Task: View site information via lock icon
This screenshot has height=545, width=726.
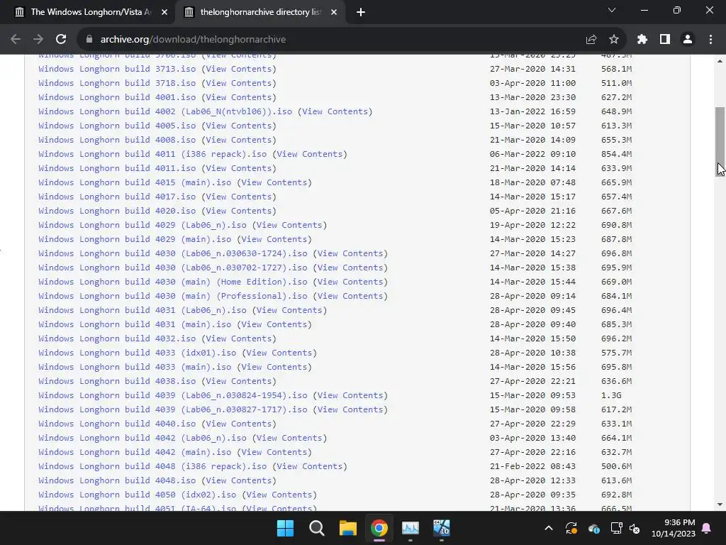Action: click(x=89, y=40)
